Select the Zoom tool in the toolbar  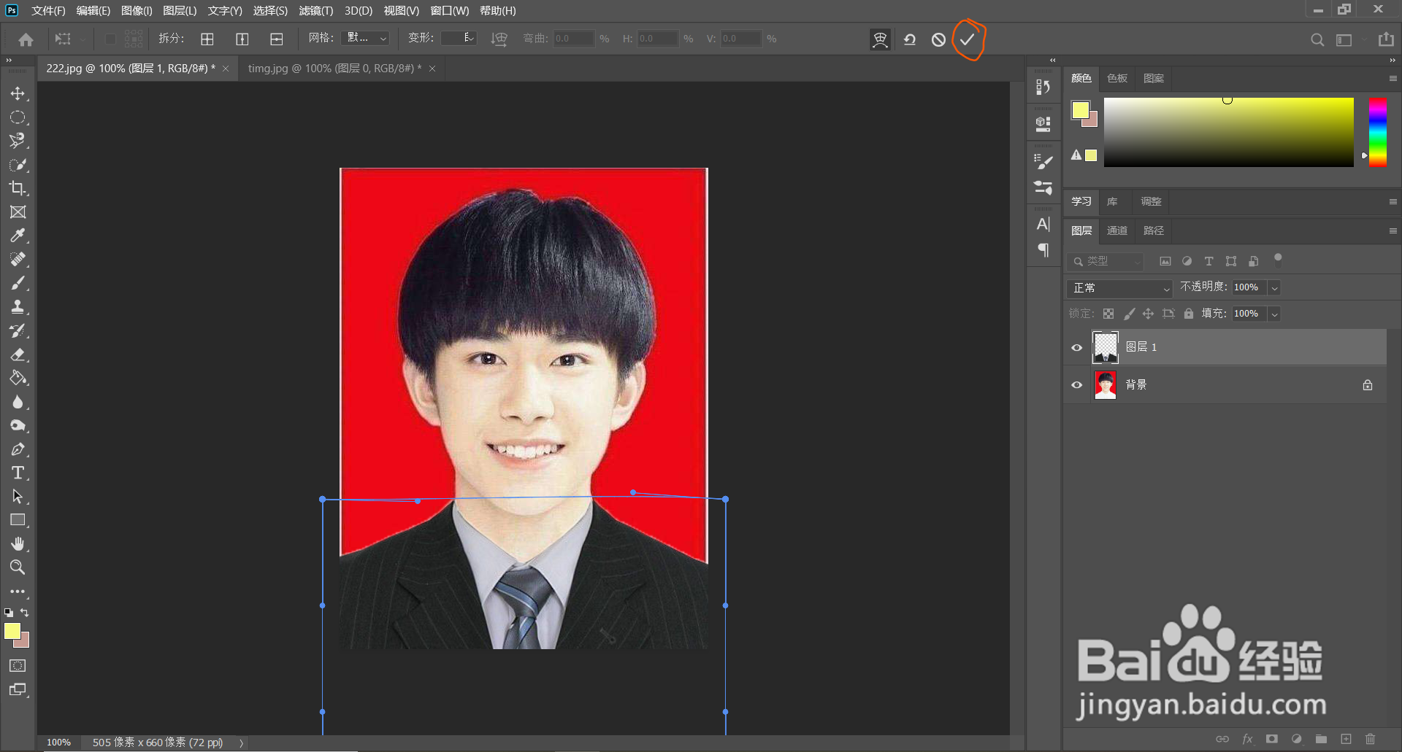18,567
